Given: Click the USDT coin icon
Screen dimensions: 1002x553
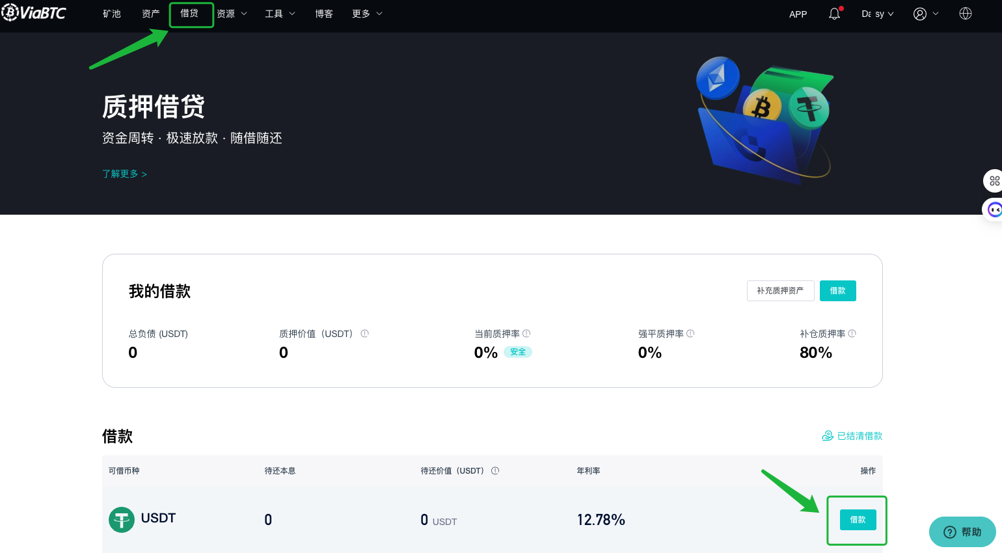Looking at the screenshot, I should [x=121, y=519].
